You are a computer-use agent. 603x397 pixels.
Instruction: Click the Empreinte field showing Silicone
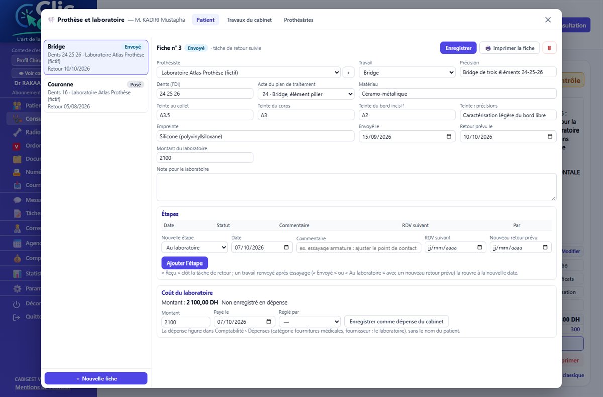[x=255, y=137]
